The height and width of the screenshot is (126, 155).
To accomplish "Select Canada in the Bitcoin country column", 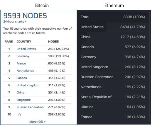I will [x=22, y=78].
